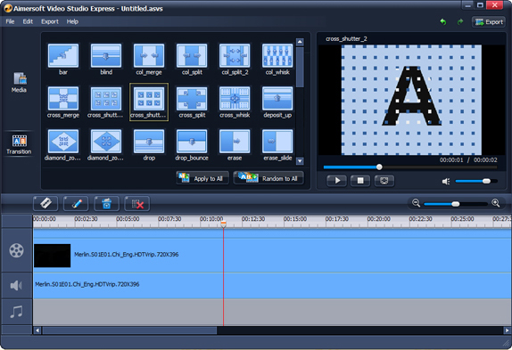This screenshot has height=350, width=512.
Task: Select the blind transition
Action: (x=106, y=56)
